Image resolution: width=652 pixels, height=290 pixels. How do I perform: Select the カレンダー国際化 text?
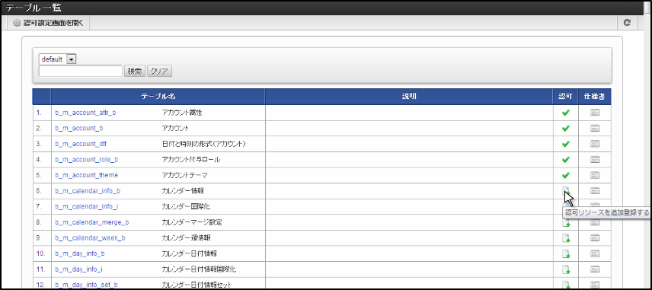186,206
